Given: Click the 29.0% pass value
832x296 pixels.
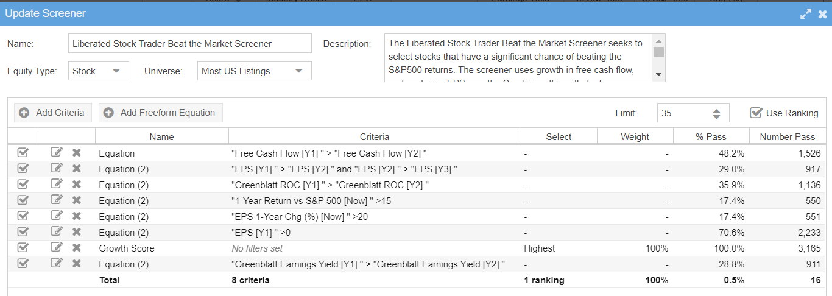Looking at the screenshot, I should (x=732, y=169).
